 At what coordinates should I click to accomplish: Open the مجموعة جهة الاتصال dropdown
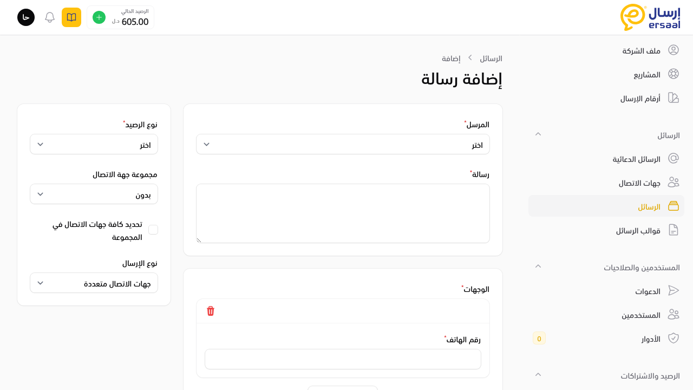coord(94,194)
